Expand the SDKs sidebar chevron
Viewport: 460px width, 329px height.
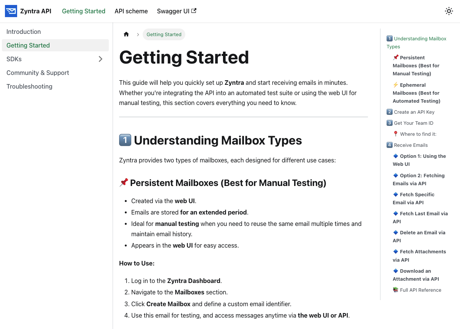(100, 59)
